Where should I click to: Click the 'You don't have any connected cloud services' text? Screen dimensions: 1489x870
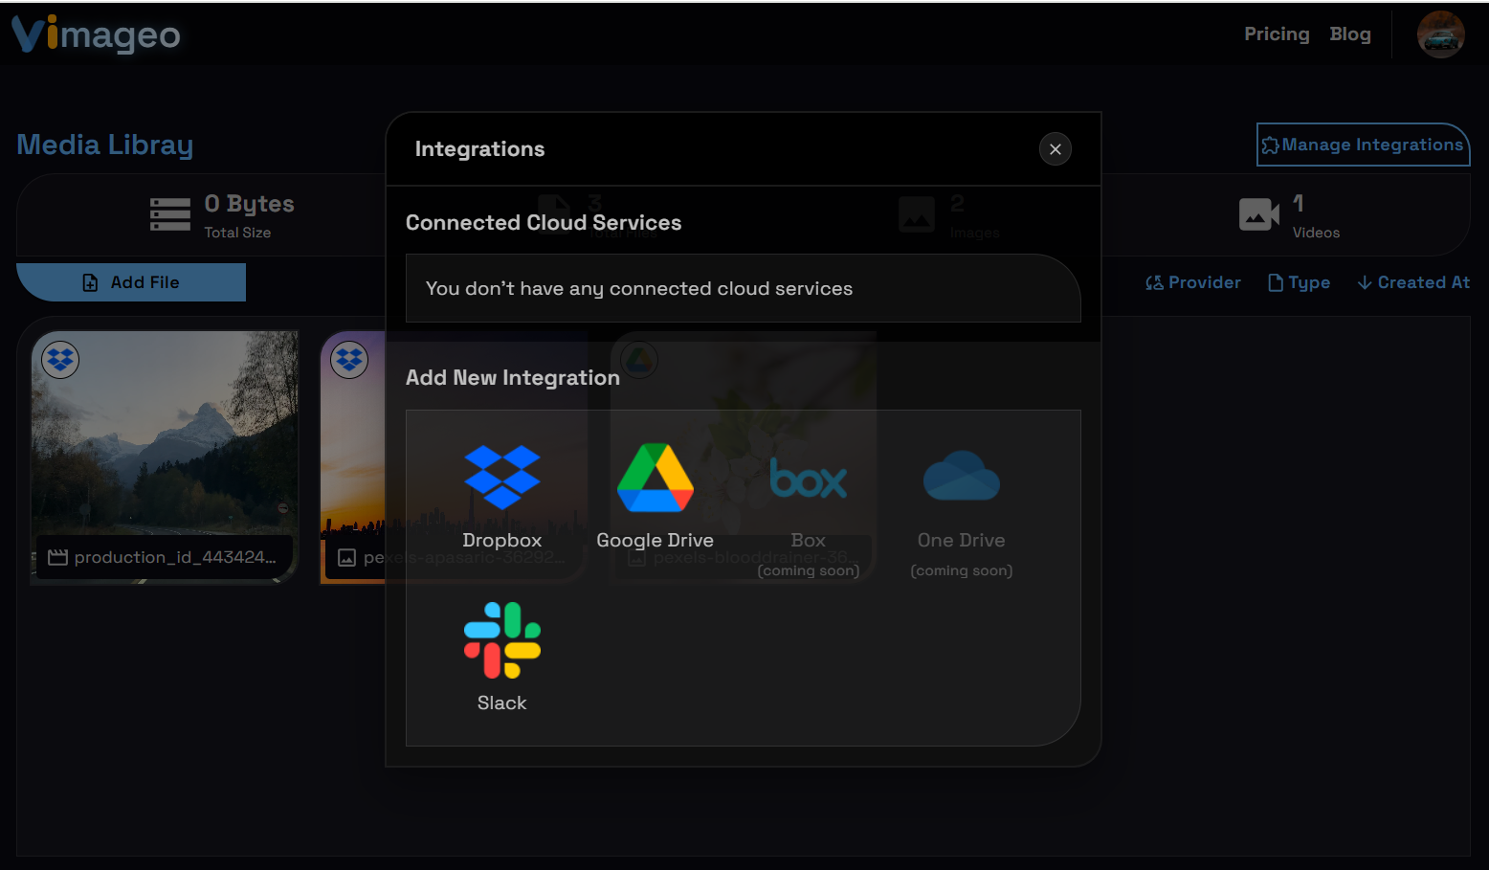click(639, 288)
